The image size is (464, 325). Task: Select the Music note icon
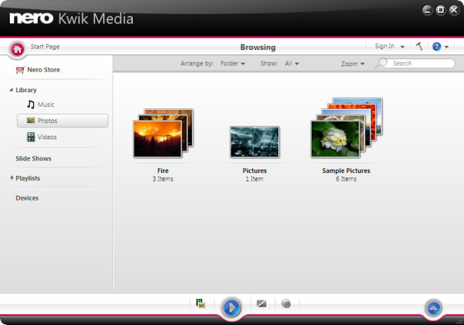coord(31,105)
